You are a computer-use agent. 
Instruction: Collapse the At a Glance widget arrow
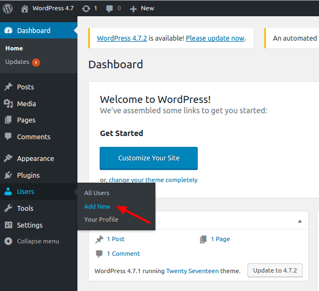(x=300, y=221)
